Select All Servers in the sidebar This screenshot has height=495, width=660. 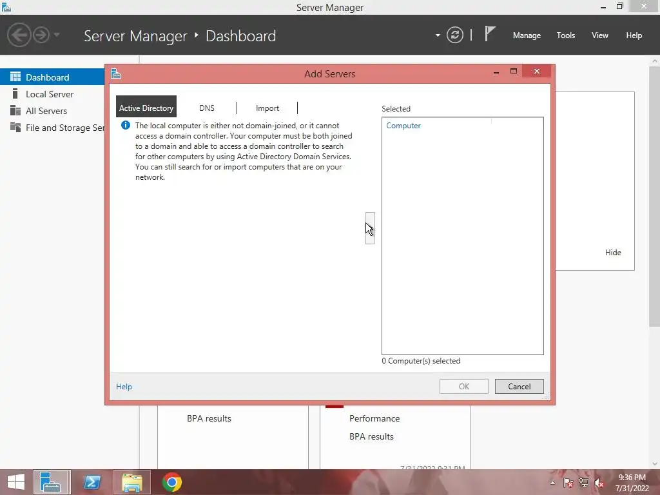point(52,111)
